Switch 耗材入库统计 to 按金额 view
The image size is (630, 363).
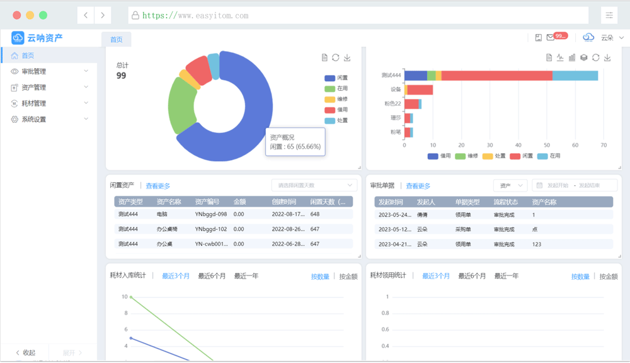click(x=348, y=277)
